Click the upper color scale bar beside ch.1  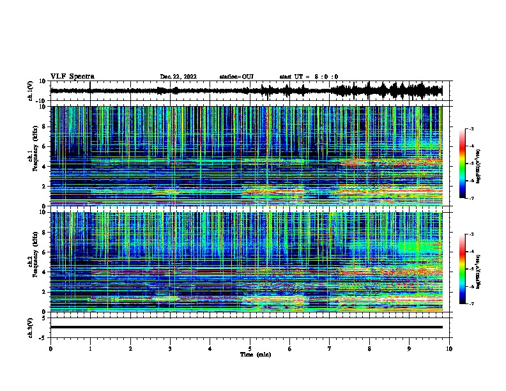[462, 164]
